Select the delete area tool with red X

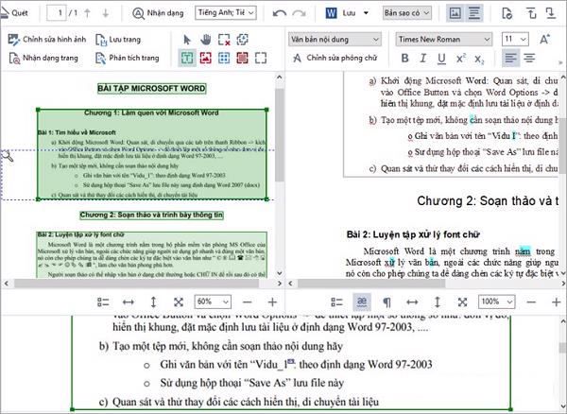224,40
